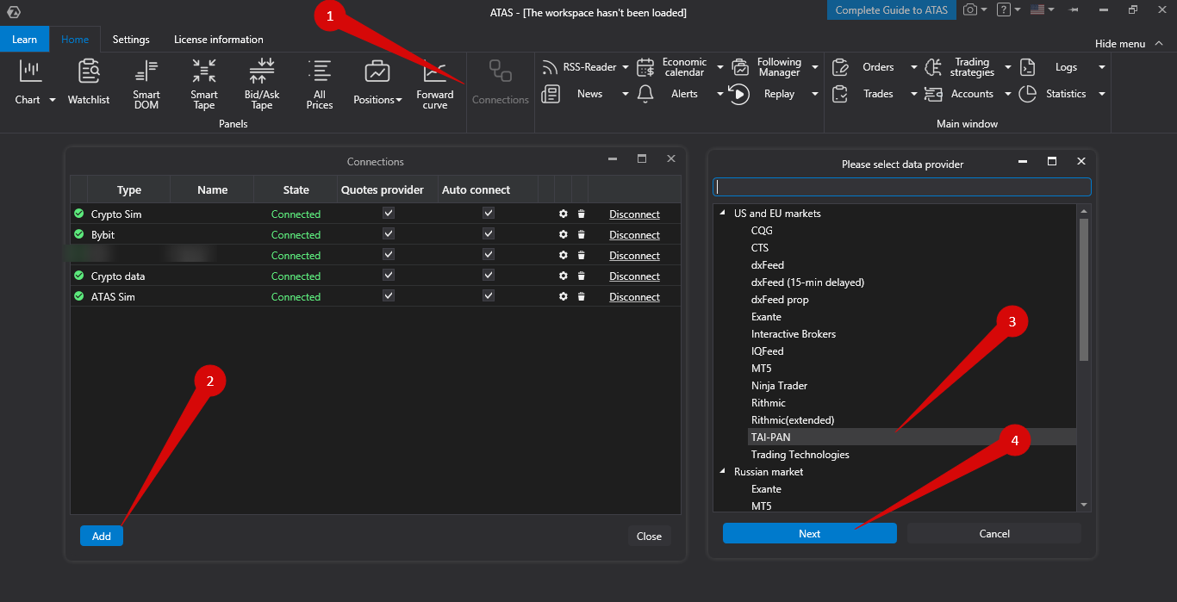This screenshot has height=602, width=1177.
Task: Toggle Auto connect for Bybit
Action: click(489, 233)
